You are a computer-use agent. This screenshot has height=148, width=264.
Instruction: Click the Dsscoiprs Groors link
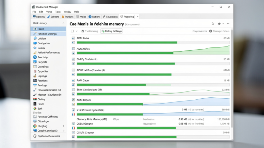219,31
